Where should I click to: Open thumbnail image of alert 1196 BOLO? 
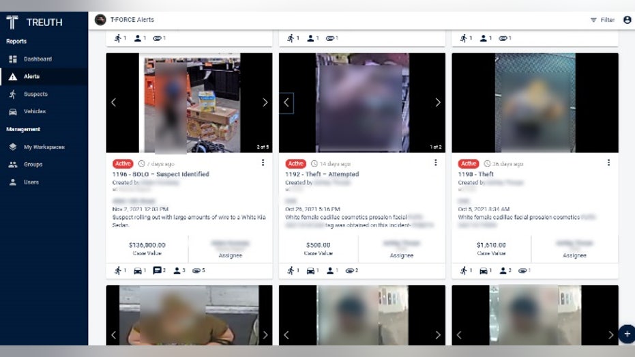click(x=189, y=103)
